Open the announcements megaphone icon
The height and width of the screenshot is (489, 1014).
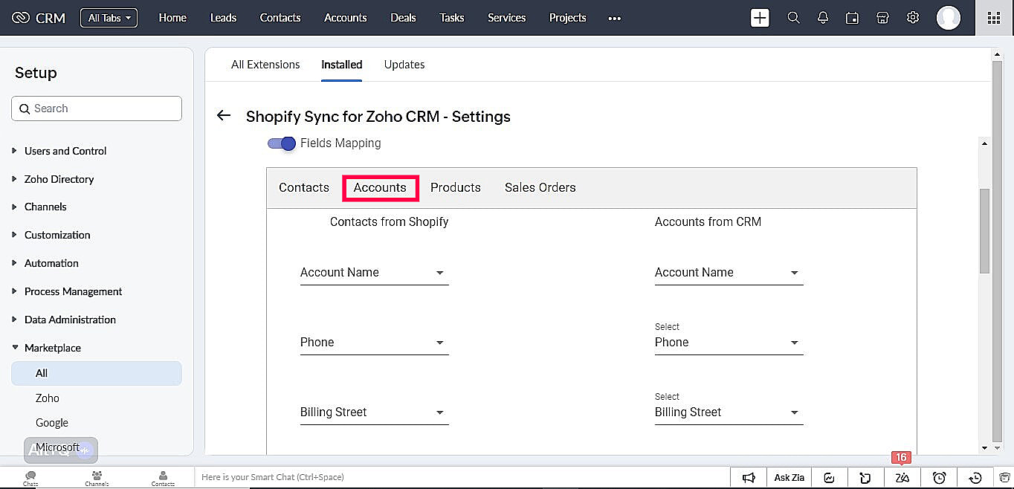[x=749, y=478]
